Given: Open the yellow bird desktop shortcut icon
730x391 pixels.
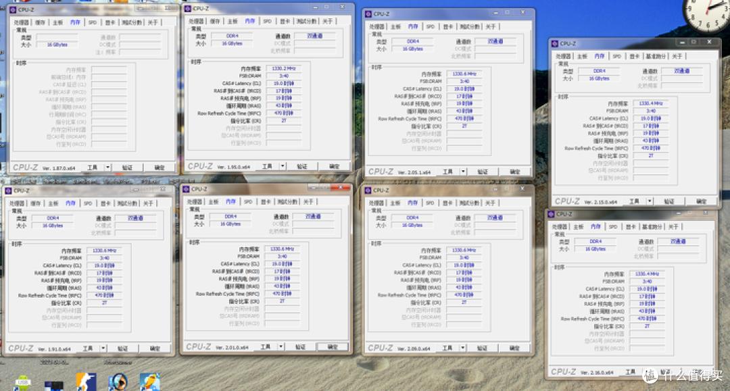Looking at the screenshot, I should click(x=150, y=382).
